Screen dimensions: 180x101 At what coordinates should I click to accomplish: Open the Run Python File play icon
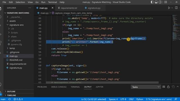(169, 8)
